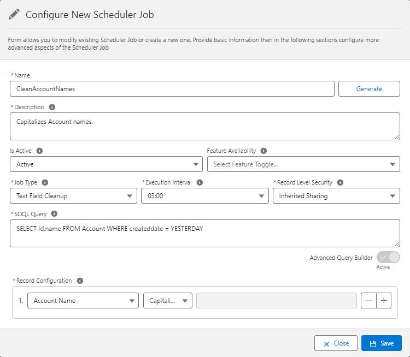The width and height of the screenshot is (410, 357).
Task: Click the Is Active info icon
Action: point(39,151)
